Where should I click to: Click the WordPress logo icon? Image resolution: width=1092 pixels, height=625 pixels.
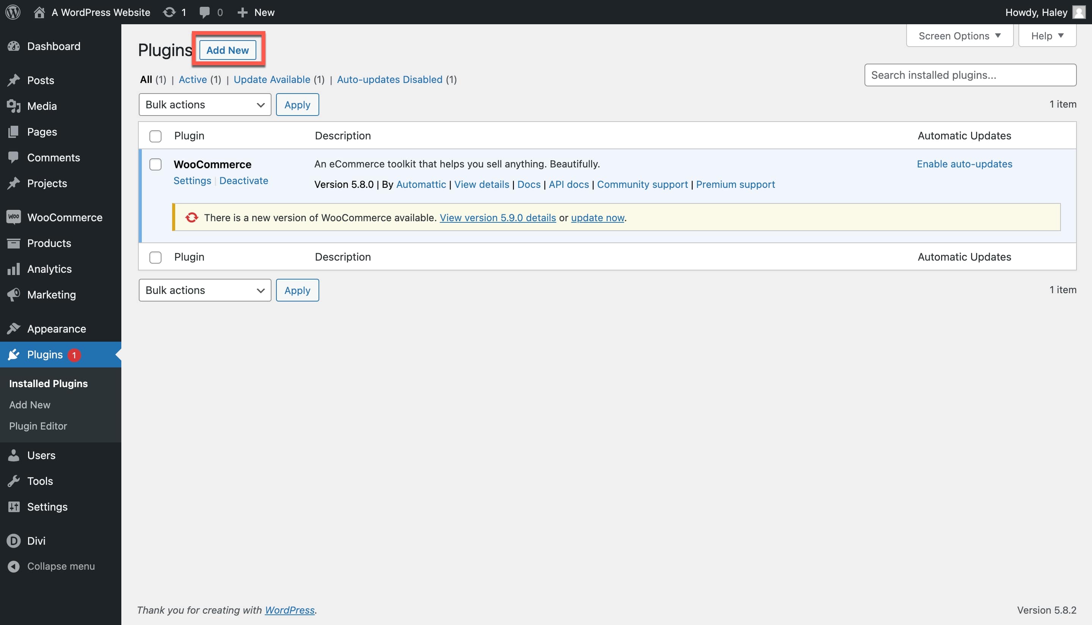pos(13,12)
